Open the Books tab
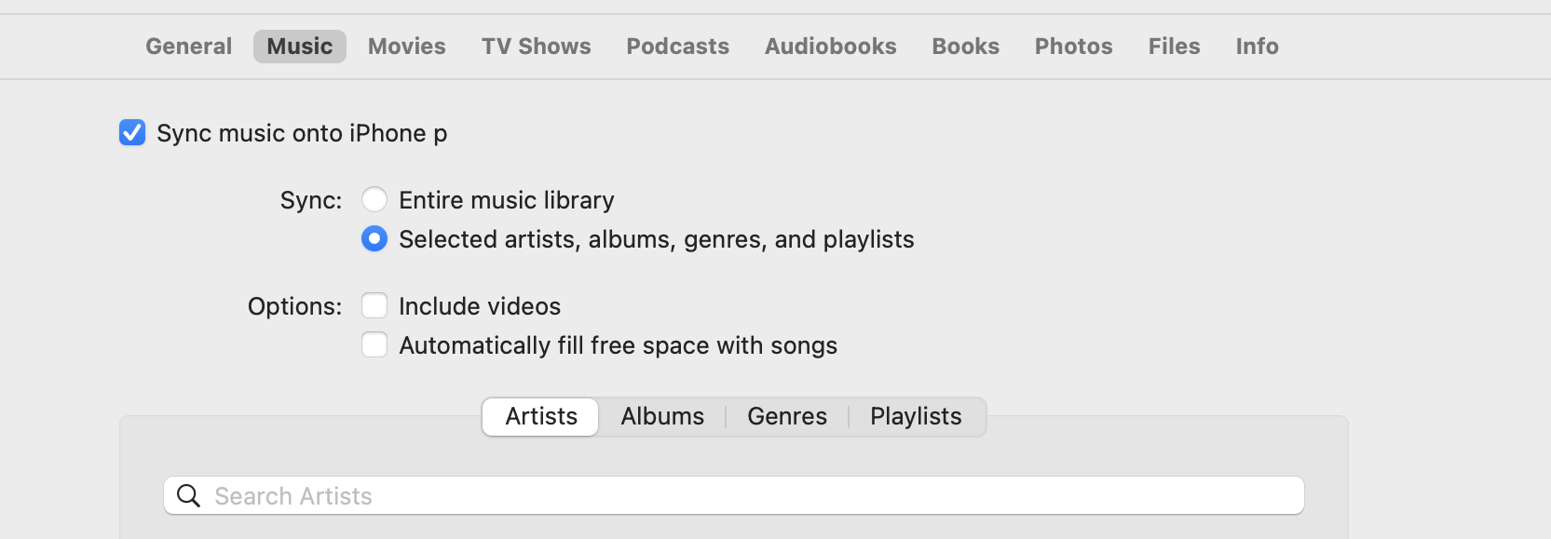Image resolution: width=1551 pixels, height=539 pixels. [x=965, y=47]
